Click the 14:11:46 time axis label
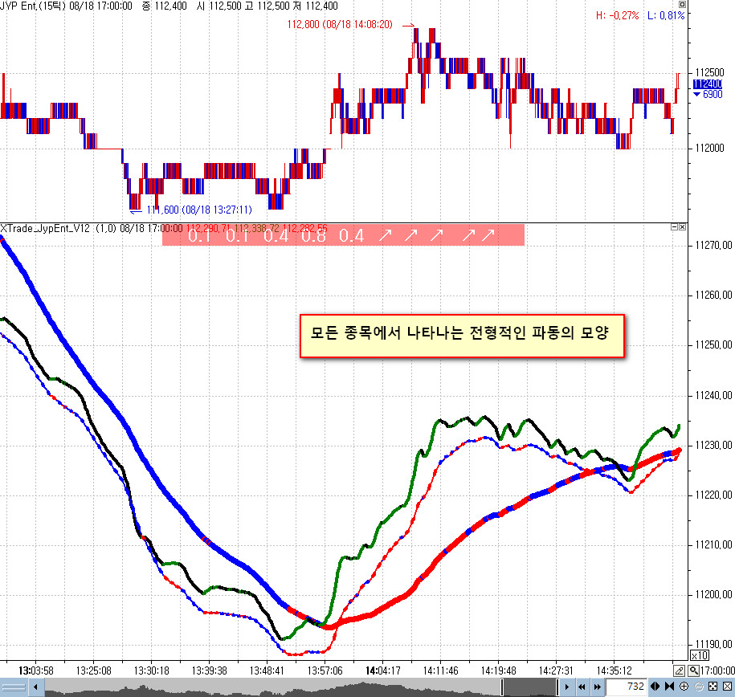 point(441,671)
